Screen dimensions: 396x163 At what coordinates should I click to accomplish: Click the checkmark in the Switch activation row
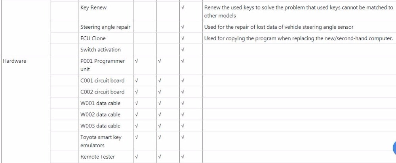[183, 50]
